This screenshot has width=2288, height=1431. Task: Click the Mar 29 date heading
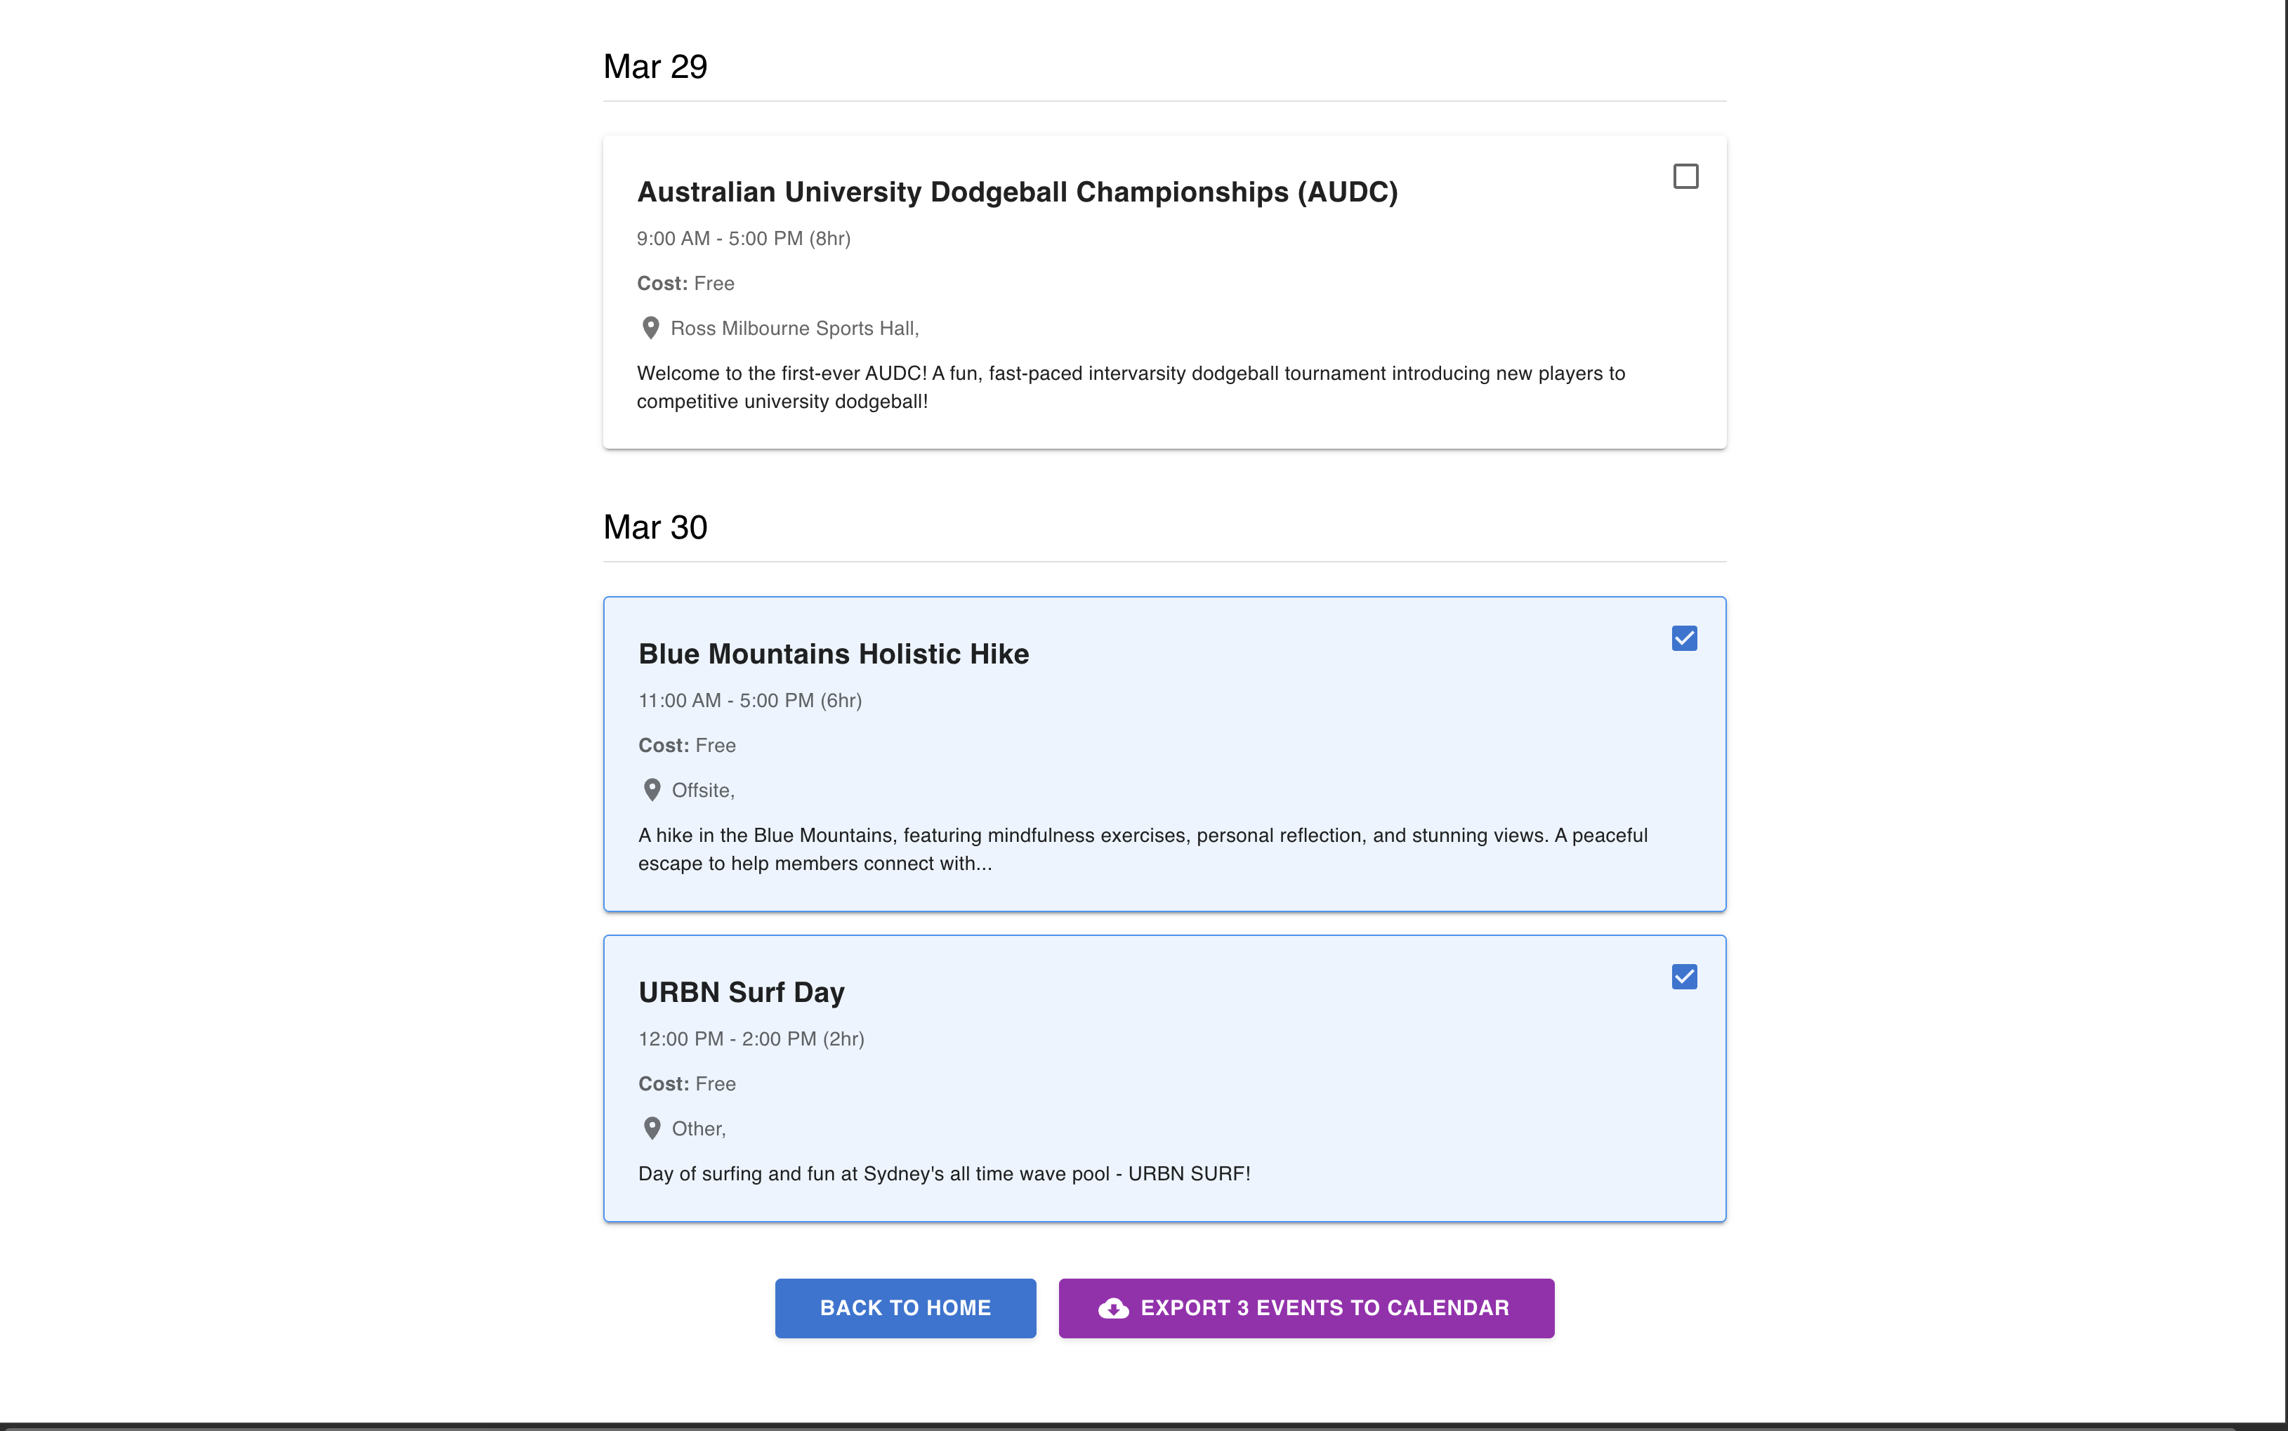pyautogui.click(x=655, y=67)
